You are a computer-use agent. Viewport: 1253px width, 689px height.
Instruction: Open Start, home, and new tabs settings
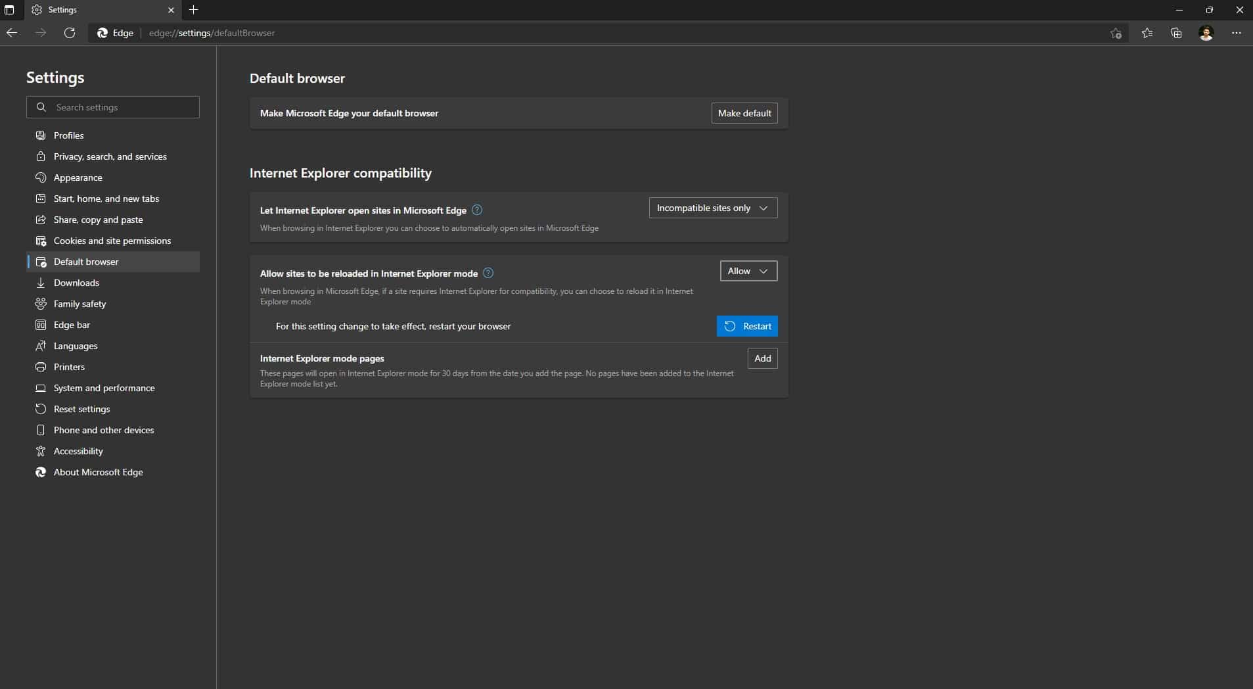point(113,199)
